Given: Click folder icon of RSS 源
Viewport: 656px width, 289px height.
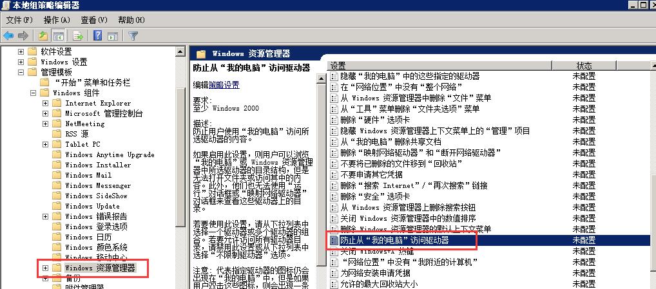Looking at the screenshot, I should (57, 134).
